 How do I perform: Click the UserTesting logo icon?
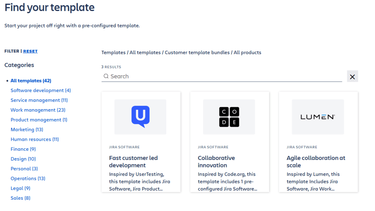[140, 116]
